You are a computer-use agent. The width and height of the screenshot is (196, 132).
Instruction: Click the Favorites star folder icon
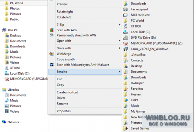click(x=125, y=89)
